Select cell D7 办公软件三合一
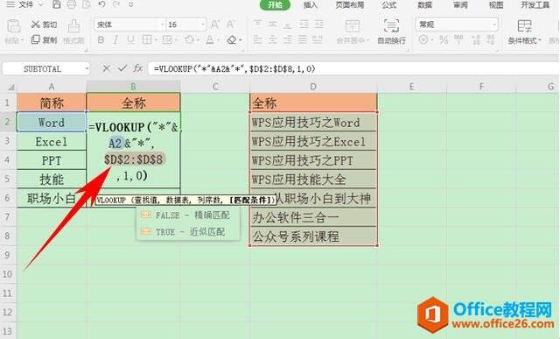560x339 pixels. click(x=313, y=217)
